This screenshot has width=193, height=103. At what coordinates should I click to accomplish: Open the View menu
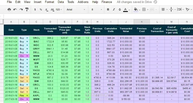coord(27,2)
